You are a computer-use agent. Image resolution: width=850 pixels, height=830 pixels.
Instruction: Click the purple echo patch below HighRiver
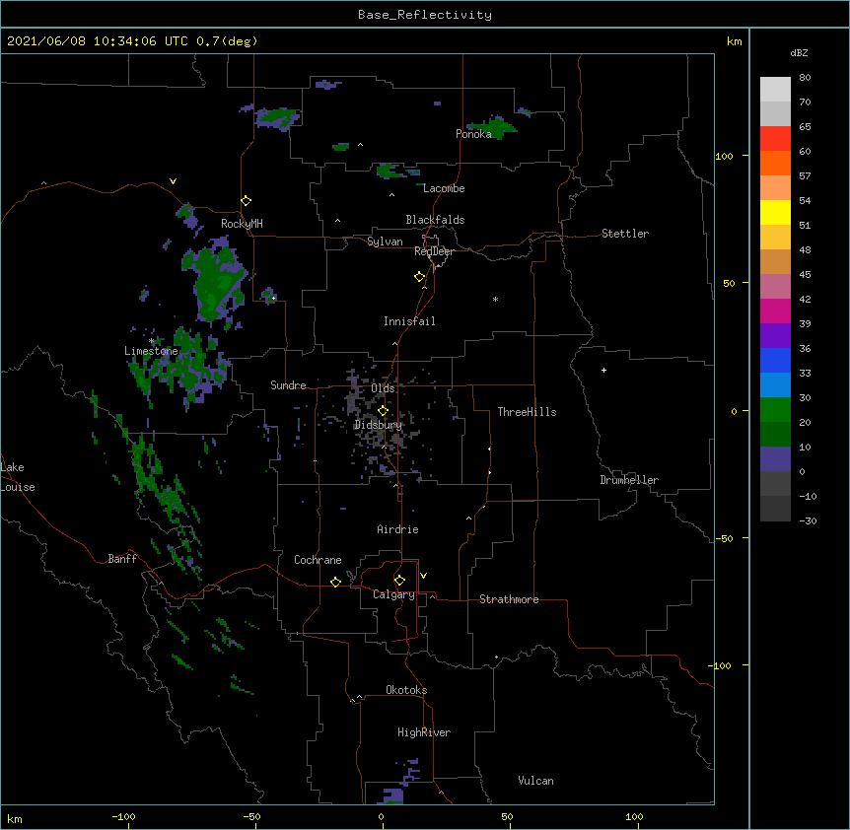[392, 795]
